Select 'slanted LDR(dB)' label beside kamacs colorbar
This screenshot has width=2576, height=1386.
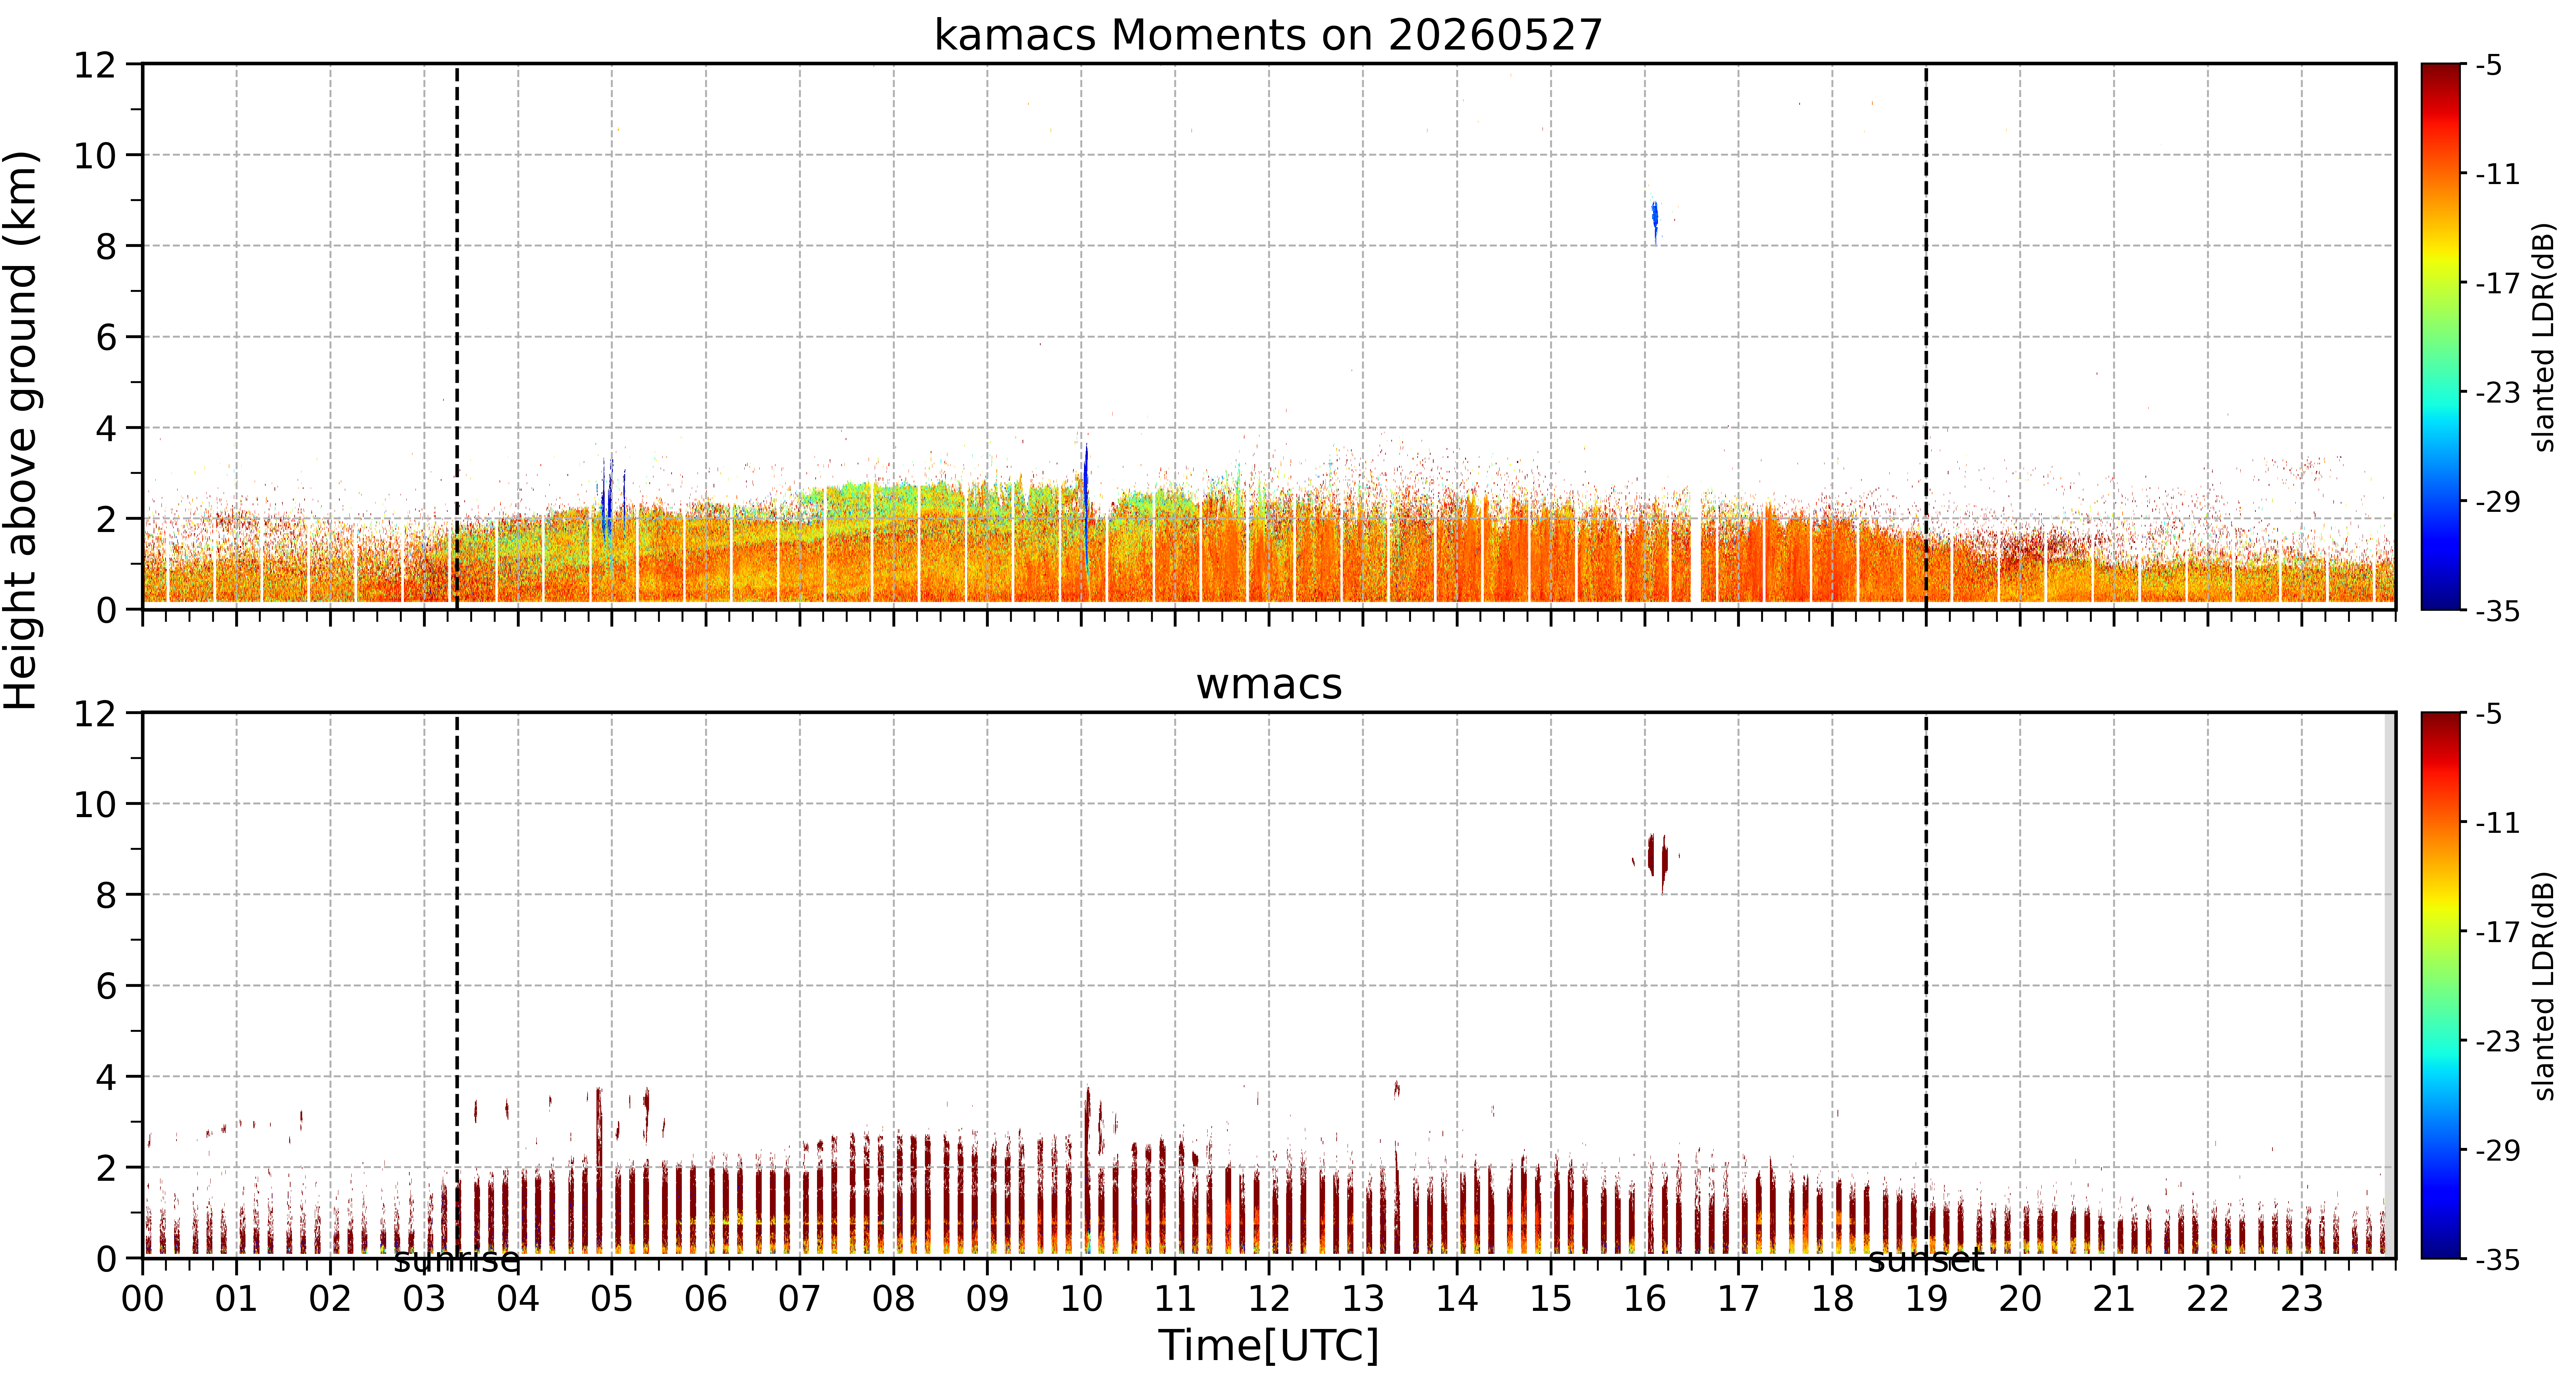coord(2544,337)
